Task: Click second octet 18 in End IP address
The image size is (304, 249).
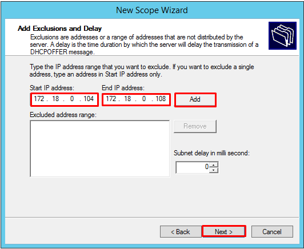Action: (x=127, y=99)
